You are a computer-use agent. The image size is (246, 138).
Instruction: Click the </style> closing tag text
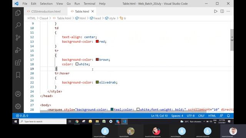(55, 91)
